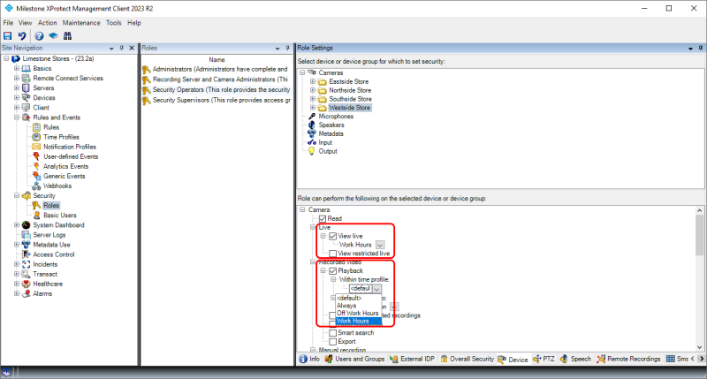Screen dimensions: 707x379
Task: Click the Devices node icon
Action: [27, 98]
